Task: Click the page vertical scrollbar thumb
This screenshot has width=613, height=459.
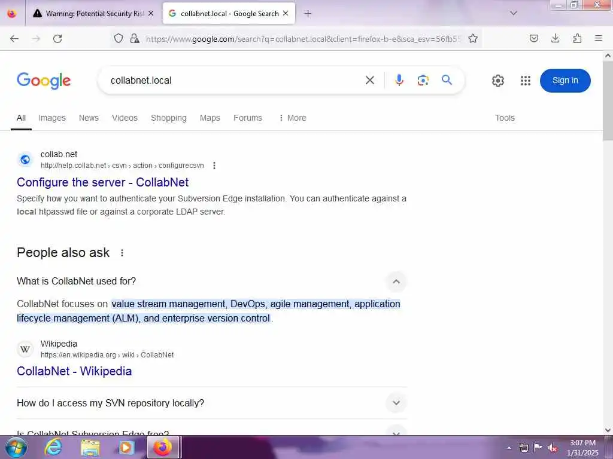Action: [608, 102]
